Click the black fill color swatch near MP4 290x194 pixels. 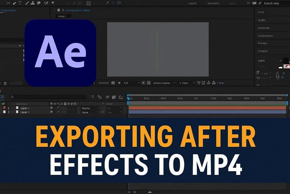click(285, 60)
